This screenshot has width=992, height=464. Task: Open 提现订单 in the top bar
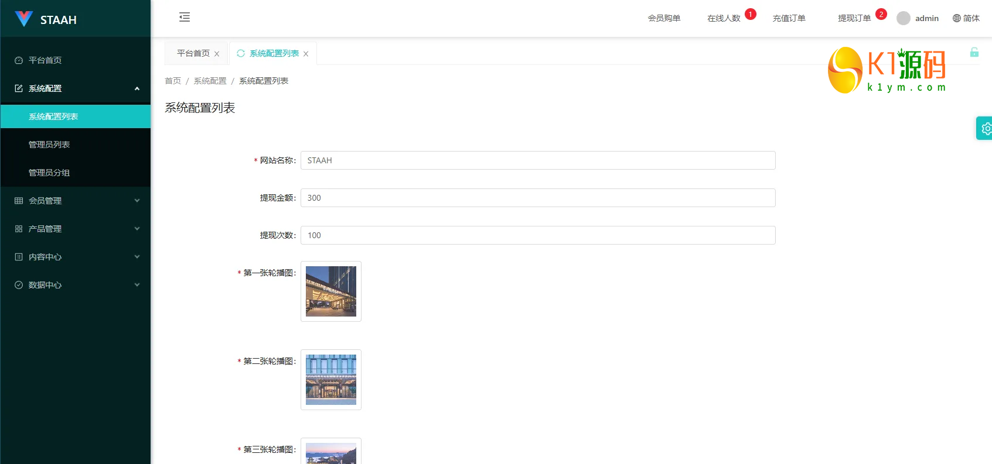854,18
